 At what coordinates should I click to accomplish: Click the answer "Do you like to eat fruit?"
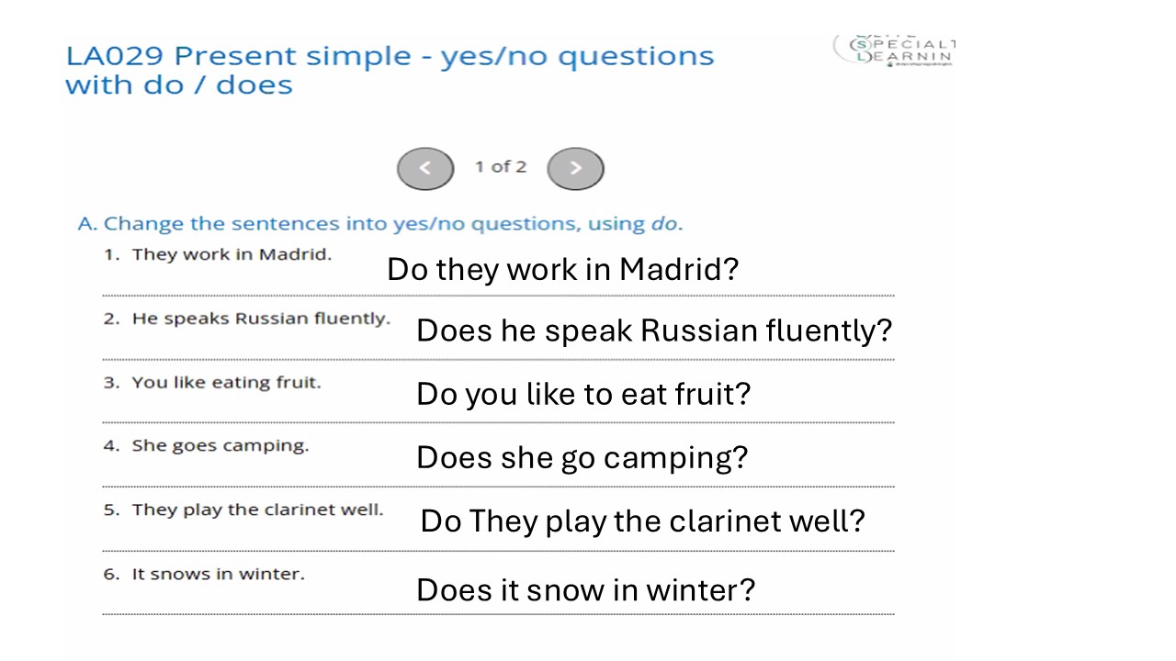[583, 394]
